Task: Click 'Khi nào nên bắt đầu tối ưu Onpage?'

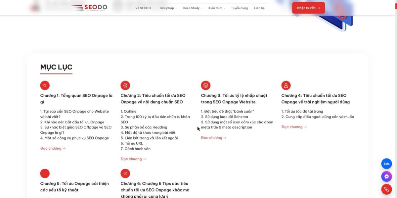Action: pos(72,122)
